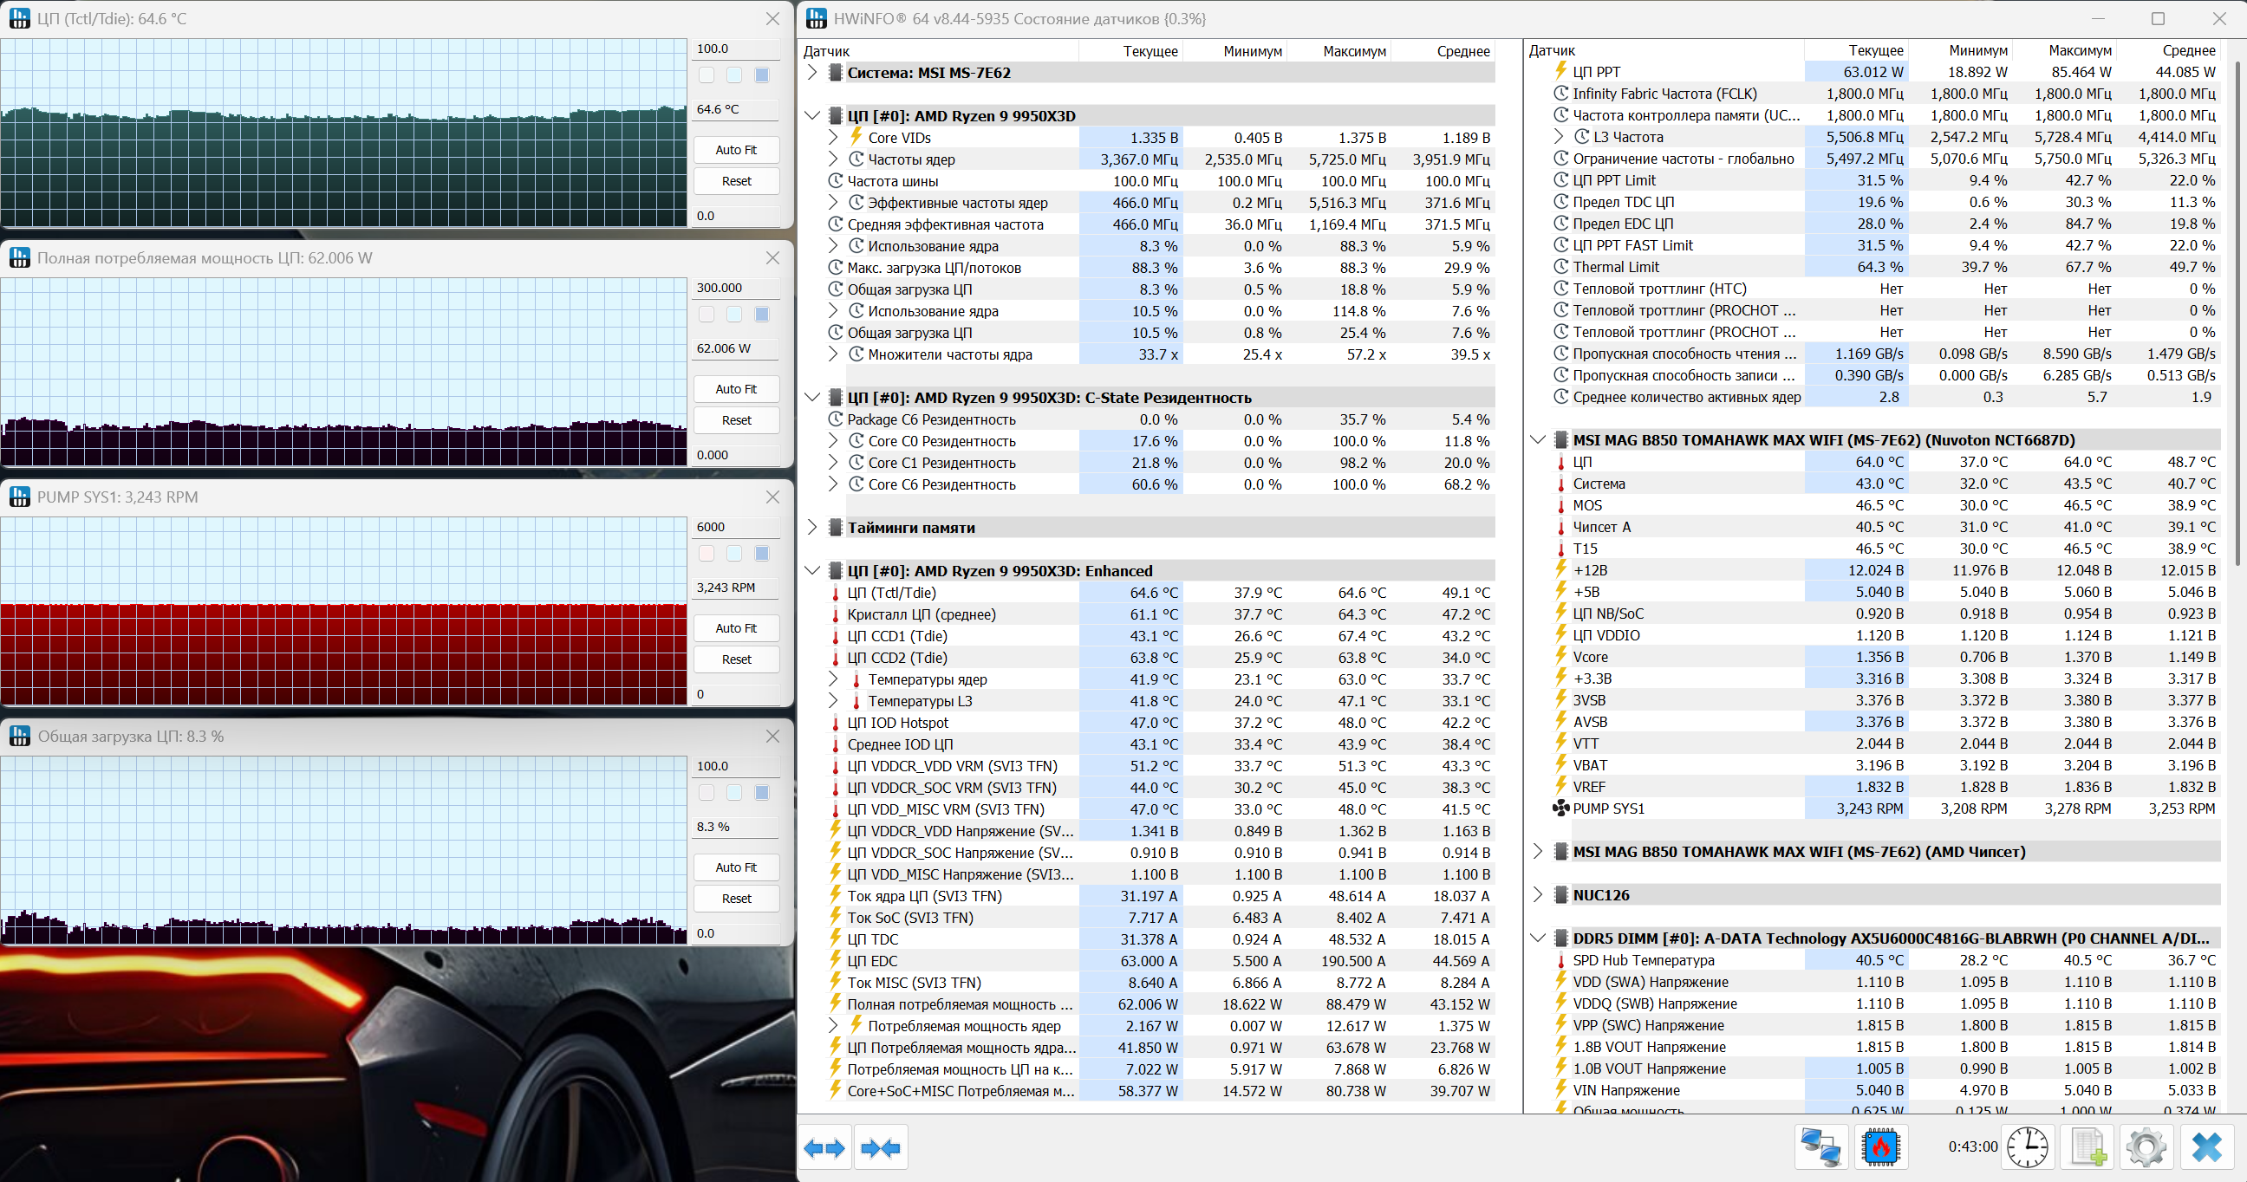Click the Максимум column header in the left pane
The height and width of the screenshot is (1182, 2247).
pyautogui.click(x=1354, y=51)
